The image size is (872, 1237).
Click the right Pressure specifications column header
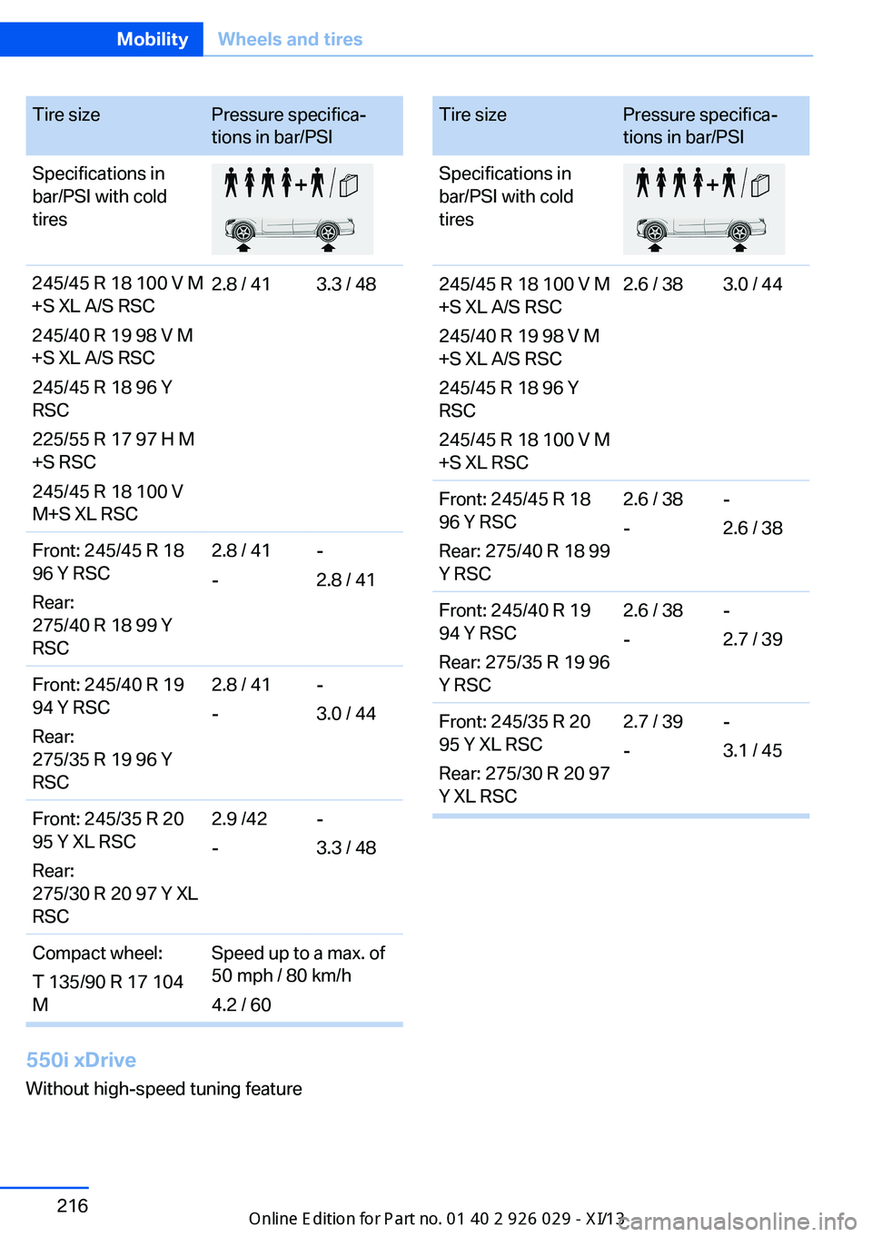[699, 125]
